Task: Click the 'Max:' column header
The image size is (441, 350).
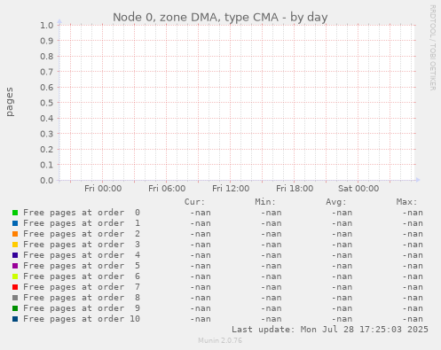Action: coord(406,202)
